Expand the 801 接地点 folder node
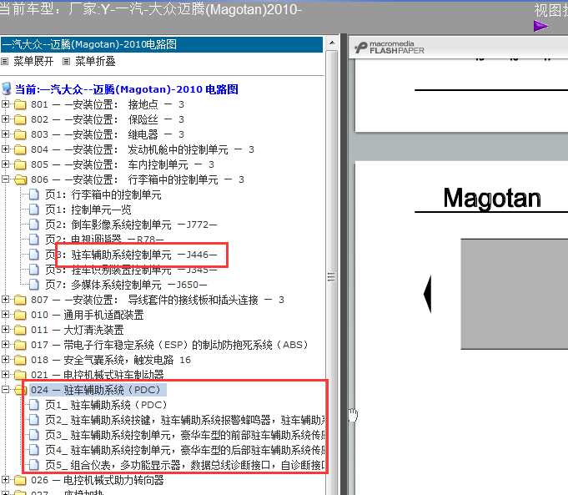Image resolution: width=568 pixels, height=495 pixels. [5, 104]
